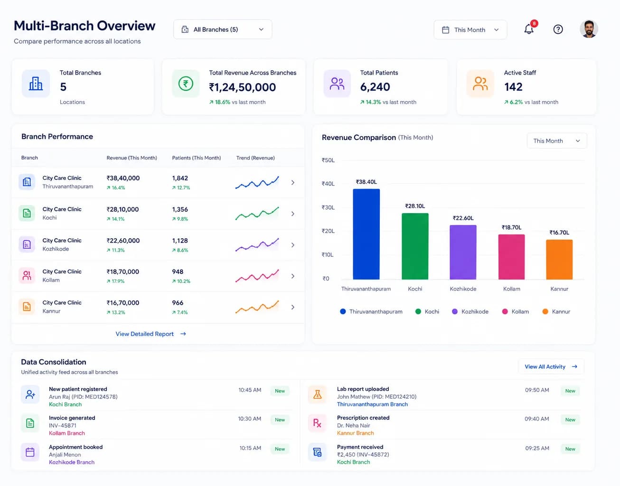Open the Thiruvananthapuram Branch activity link

pos(373,404)
